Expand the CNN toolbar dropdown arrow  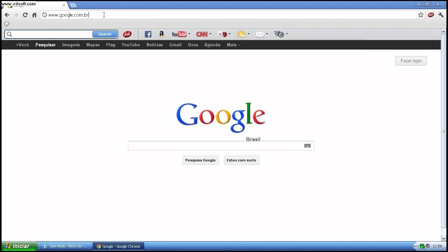[x=210, y=34]
